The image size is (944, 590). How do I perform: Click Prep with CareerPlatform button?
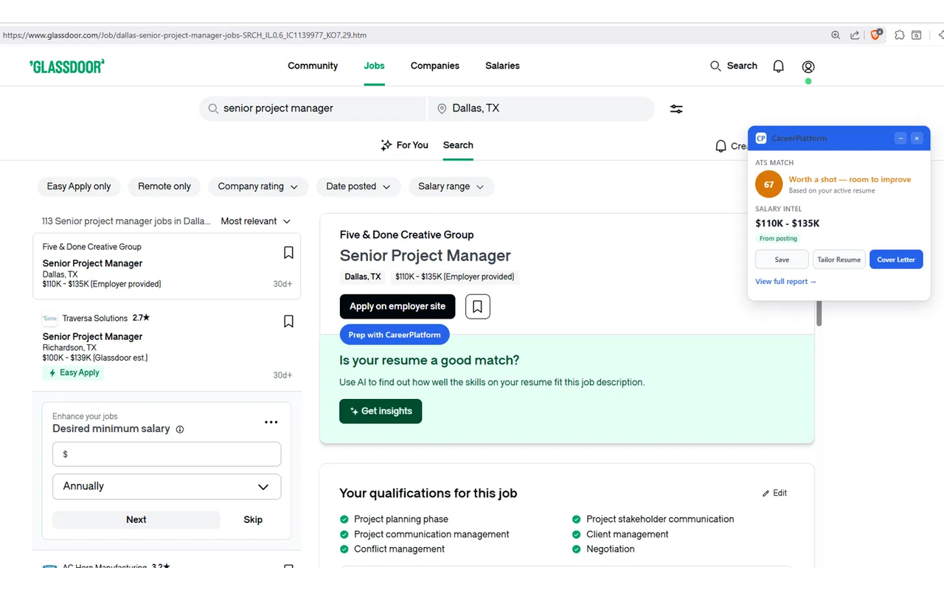pos(395,335)
